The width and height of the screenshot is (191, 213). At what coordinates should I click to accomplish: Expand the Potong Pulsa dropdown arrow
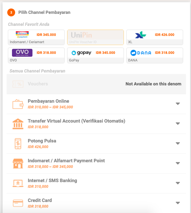pos(178,143)
